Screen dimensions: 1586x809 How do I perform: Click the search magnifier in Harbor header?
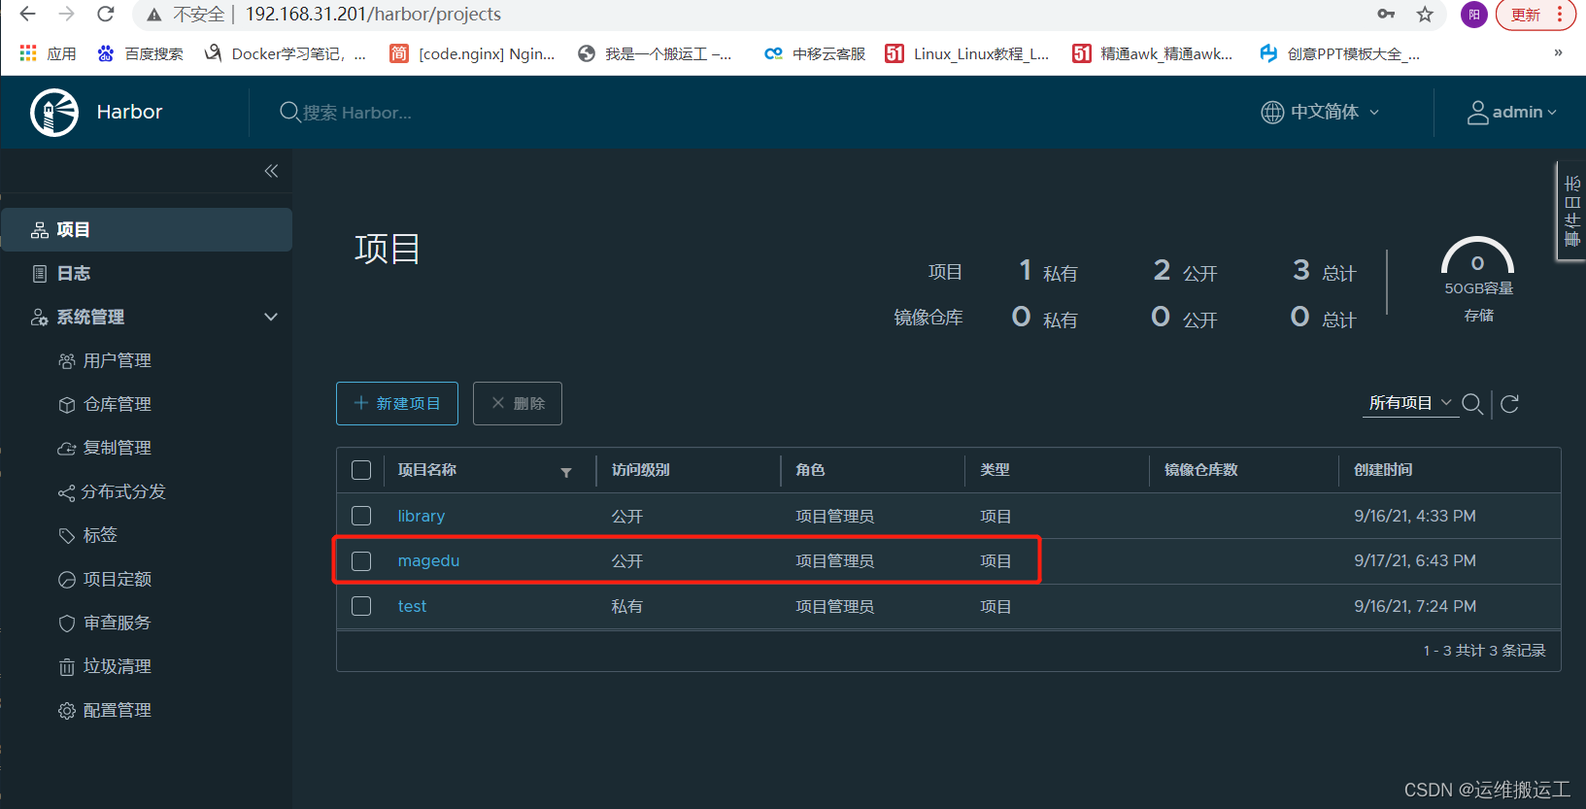[289, 113]
